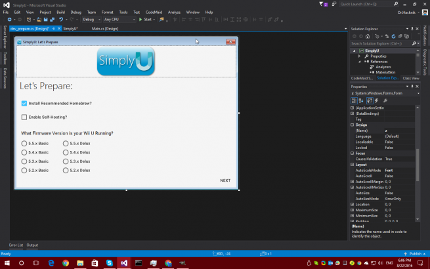Select the 5.3.x Delux radio button
This screenshot has height=269, width=430.
click(66, 161)
